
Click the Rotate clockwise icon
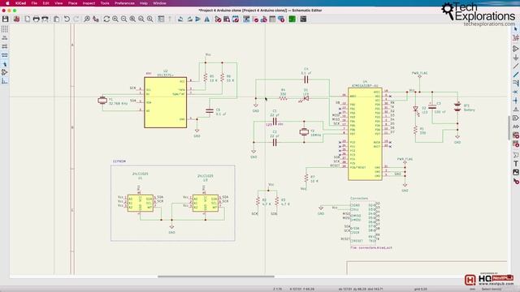pos(189,19)
